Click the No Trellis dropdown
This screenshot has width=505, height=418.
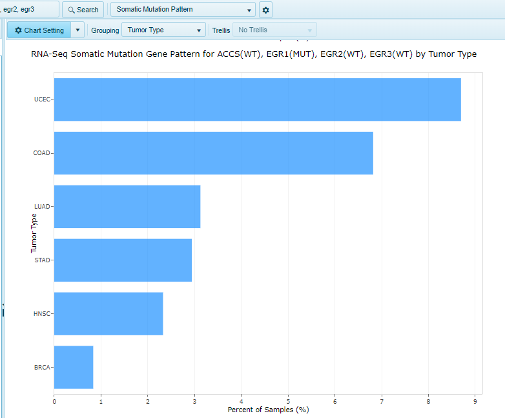coord(274,30)
